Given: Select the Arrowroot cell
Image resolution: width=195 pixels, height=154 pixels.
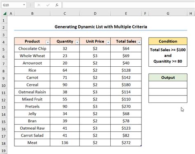Looking at the screenshot, I should pos(32,63).
